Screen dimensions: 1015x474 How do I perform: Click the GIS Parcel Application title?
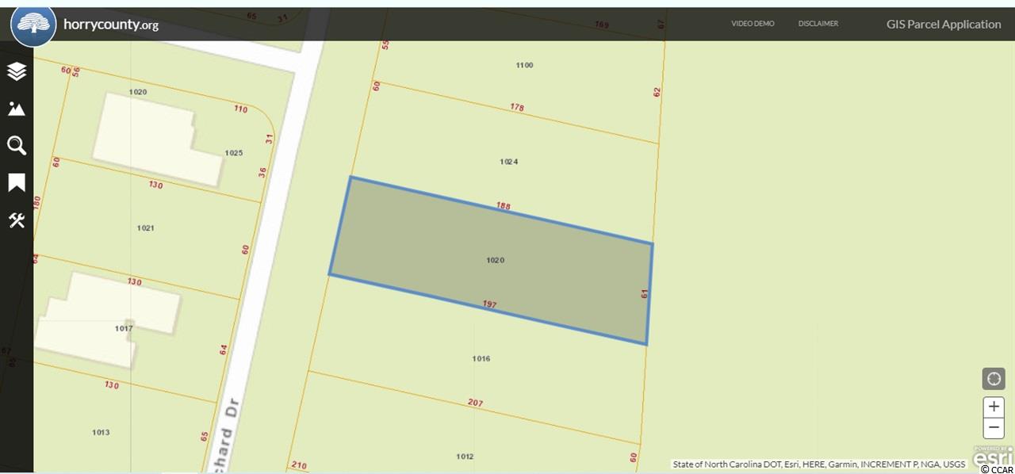point(944,24)
